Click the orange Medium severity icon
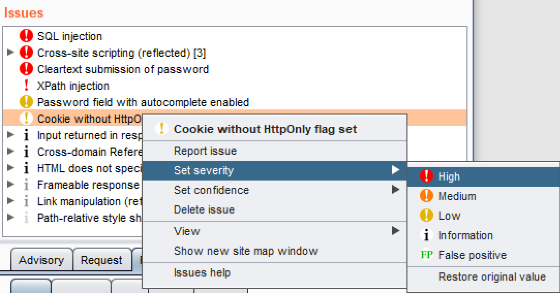560x293 pixels. (x=427, y=196)
